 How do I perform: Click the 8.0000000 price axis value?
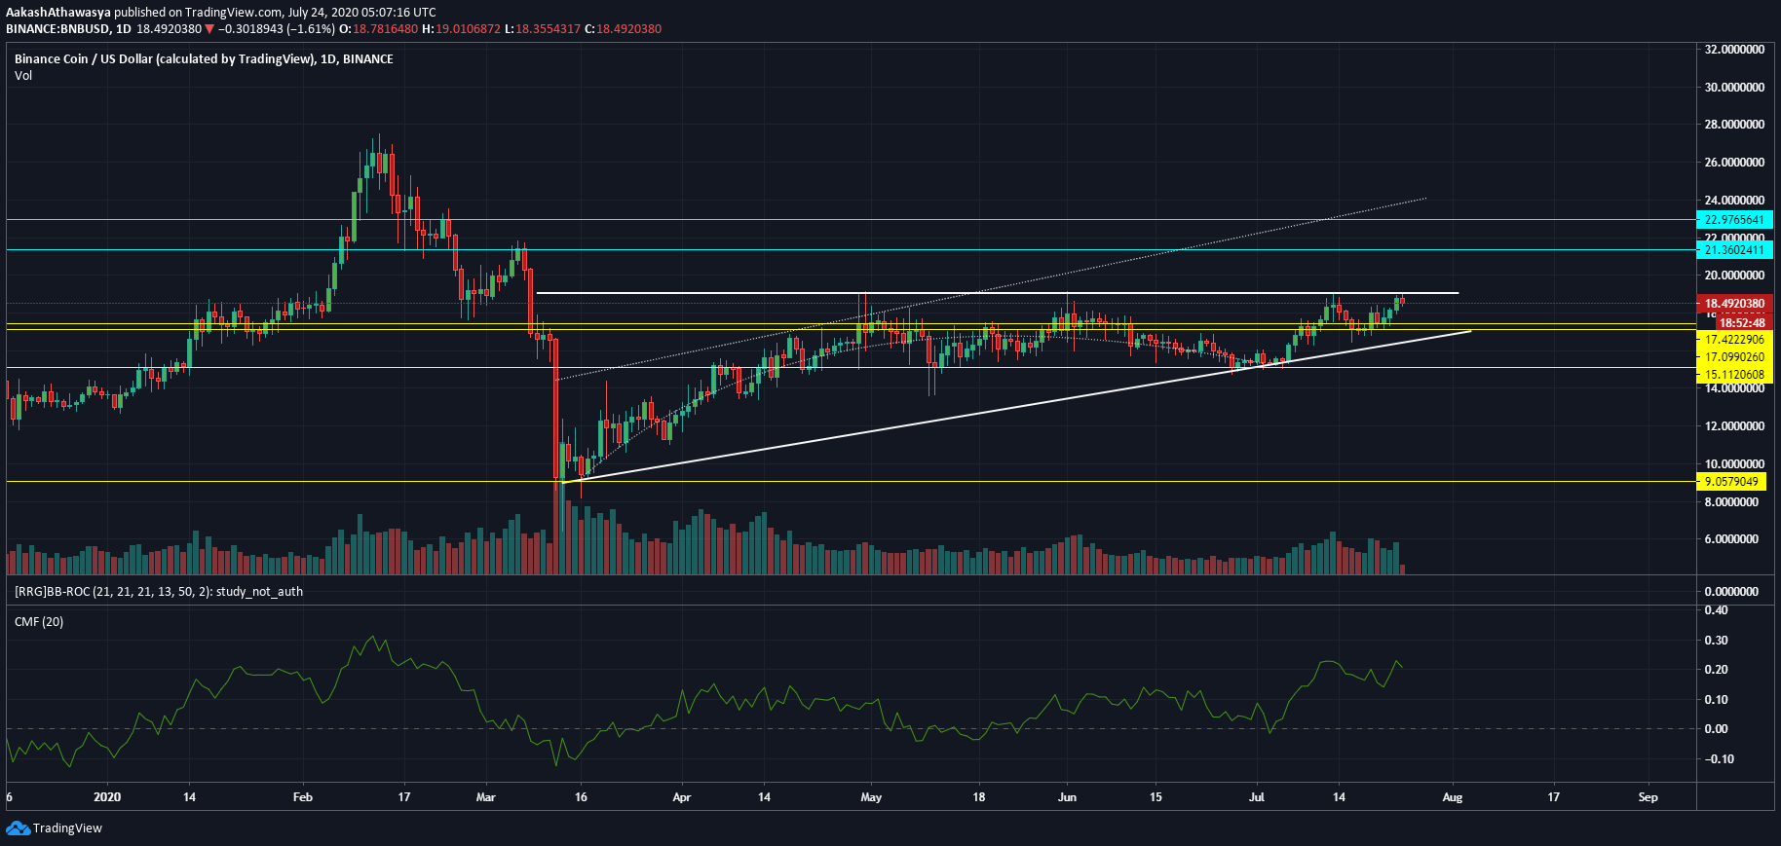[x=1731, y=502]
